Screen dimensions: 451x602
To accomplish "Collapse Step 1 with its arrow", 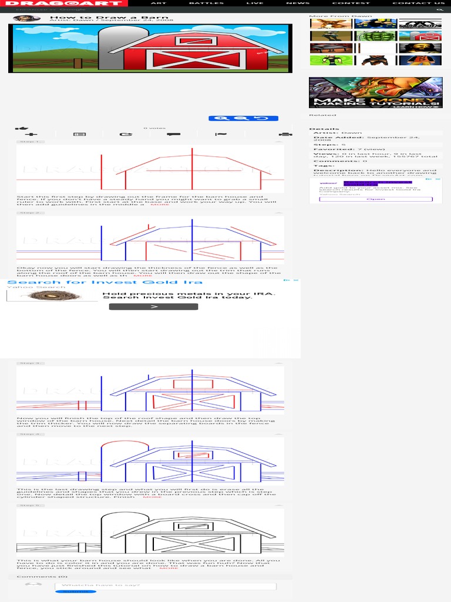I will coord(279,142).
